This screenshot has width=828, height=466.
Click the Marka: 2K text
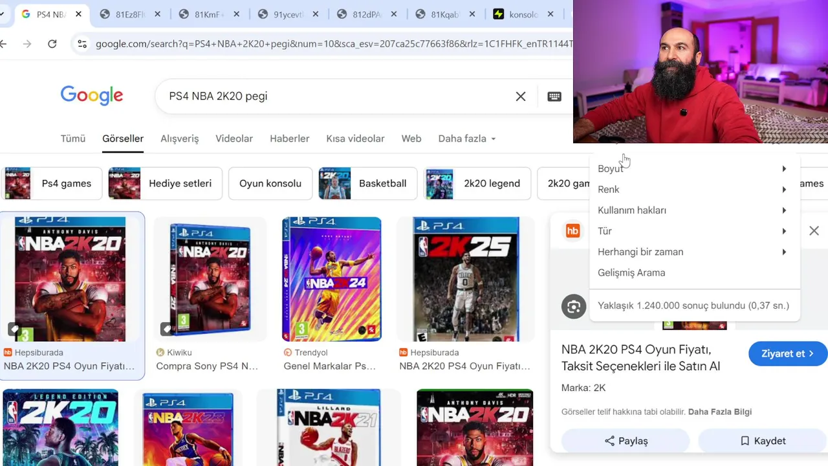coord(583,388)
